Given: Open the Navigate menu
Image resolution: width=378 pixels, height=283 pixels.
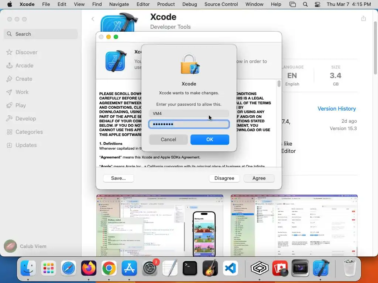Looking at the screenshot, I should pyautogui.click(x=119, y=4).
